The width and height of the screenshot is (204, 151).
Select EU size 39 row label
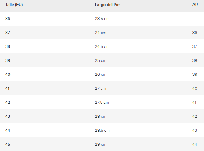click(8, 60)
